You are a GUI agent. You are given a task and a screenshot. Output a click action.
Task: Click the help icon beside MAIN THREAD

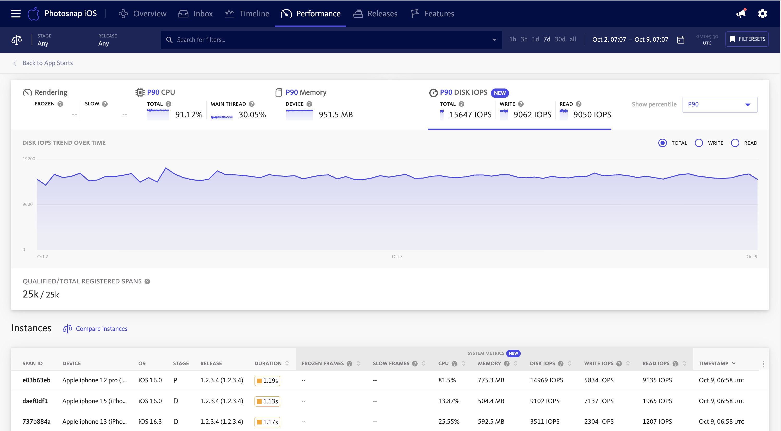pyautogui.click(x=252, y=104)
